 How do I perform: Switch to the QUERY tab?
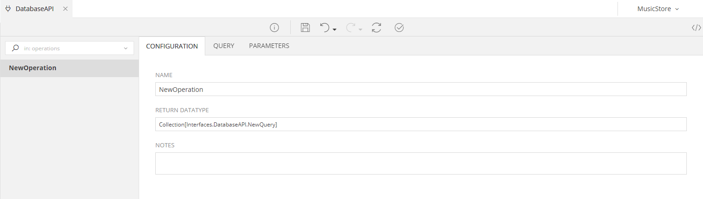click(x=224, y=46)
